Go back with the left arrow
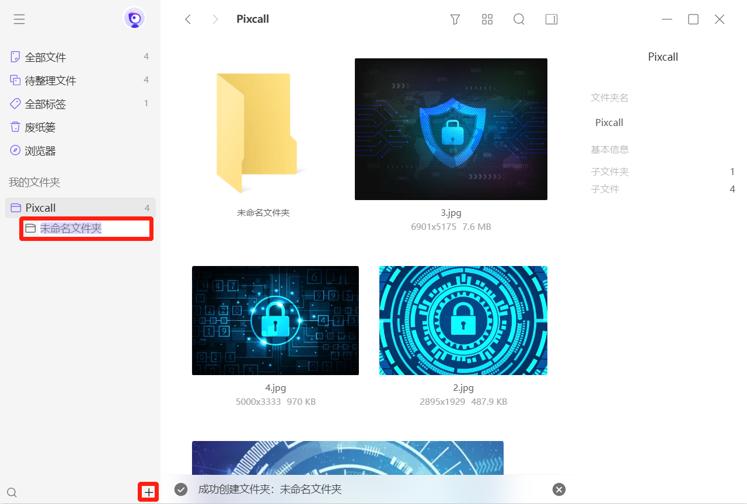The height and width of the screenshot is (504, 747). point(188,19)
